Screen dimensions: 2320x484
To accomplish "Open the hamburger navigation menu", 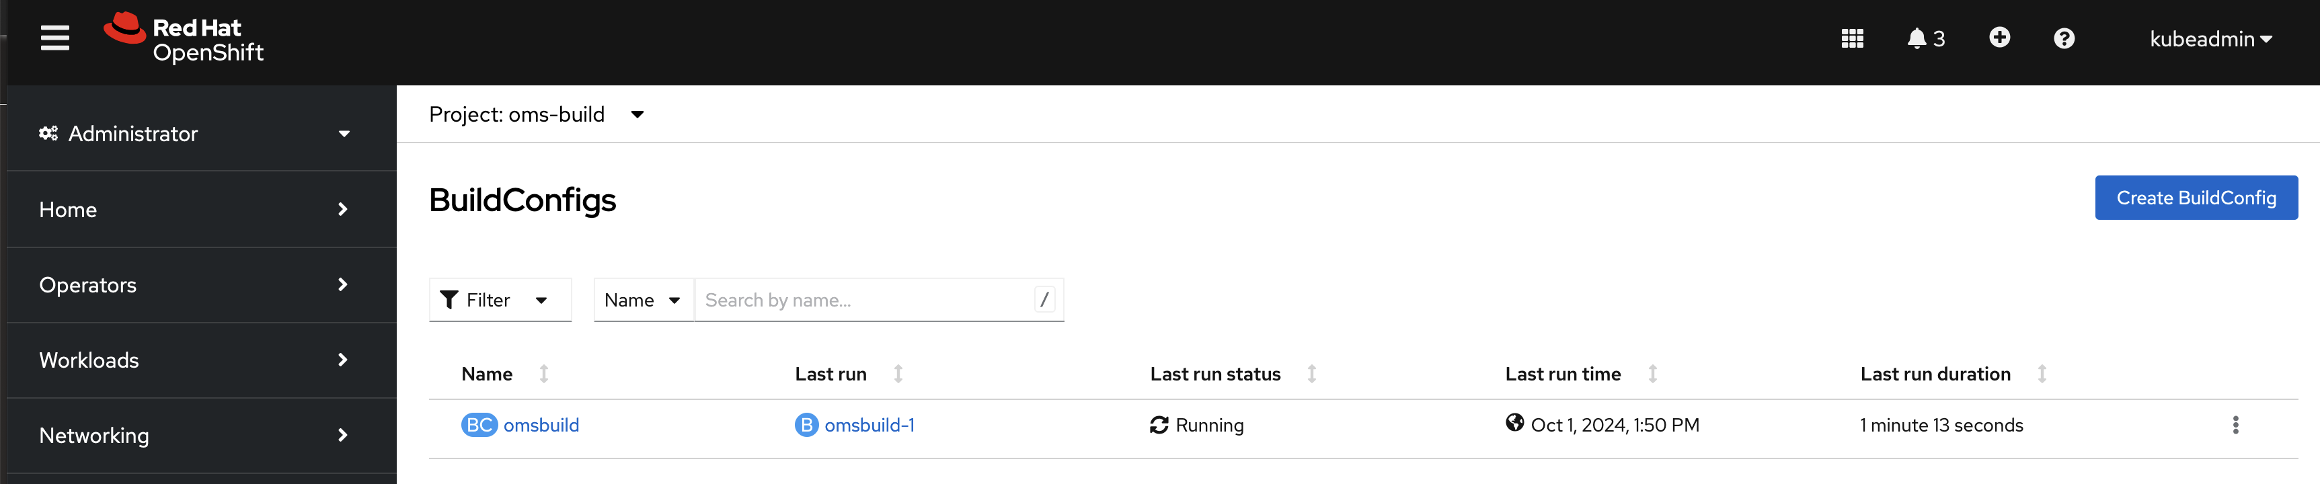I will [55, 38].
